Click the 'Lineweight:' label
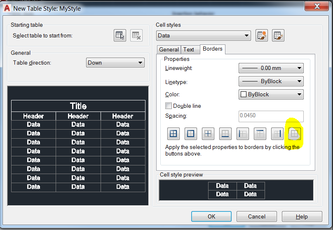Screen dimensions: 333x230 pyautogui.click(x=178, y=68)
